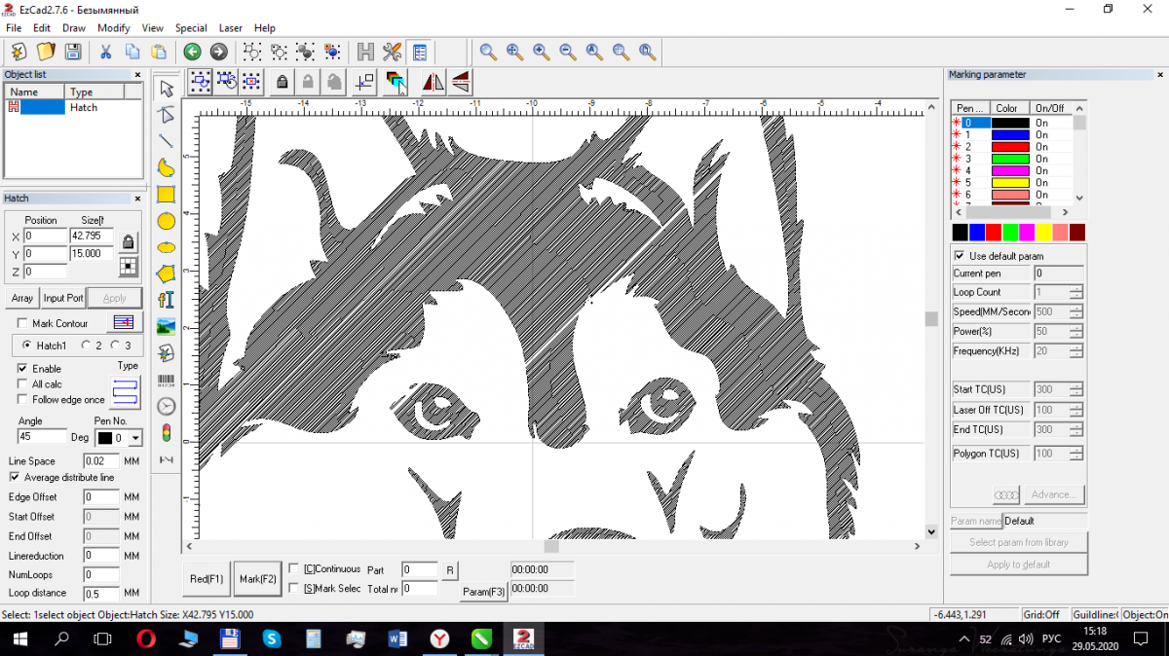Select the Barcode tool
Screen dimensions: 1169x656
tap(167, 380)
